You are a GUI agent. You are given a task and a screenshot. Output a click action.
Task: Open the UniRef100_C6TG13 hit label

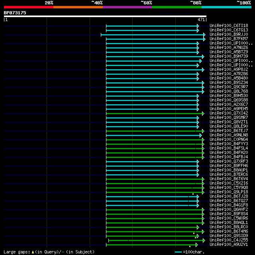[229, 30]
